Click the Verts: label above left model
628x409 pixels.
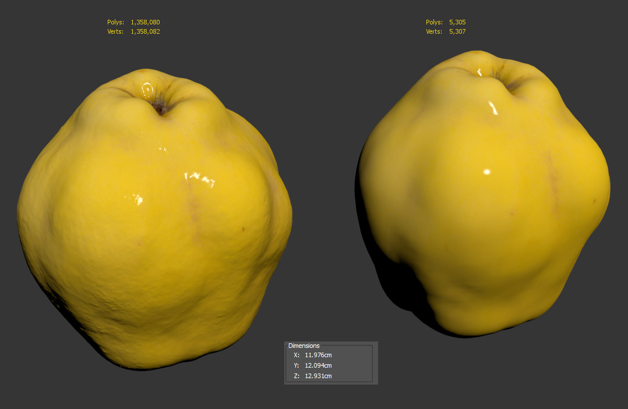tap(115, 31)
